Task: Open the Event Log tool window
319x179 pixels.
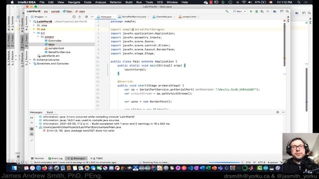Action: point(55,159)
